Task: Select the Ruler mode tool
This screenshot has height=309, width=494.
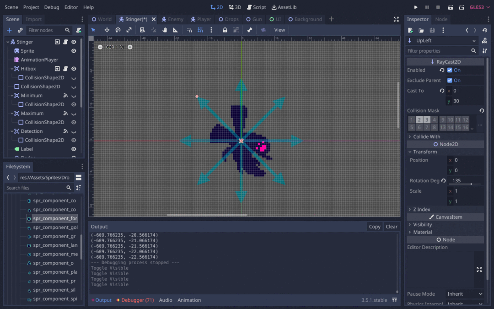Action: (176, 30)
